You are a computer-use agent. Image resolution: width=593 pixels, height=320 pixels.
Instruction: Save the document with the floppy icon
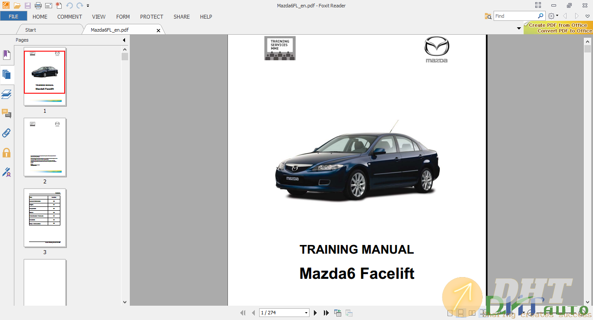[28, 6]
